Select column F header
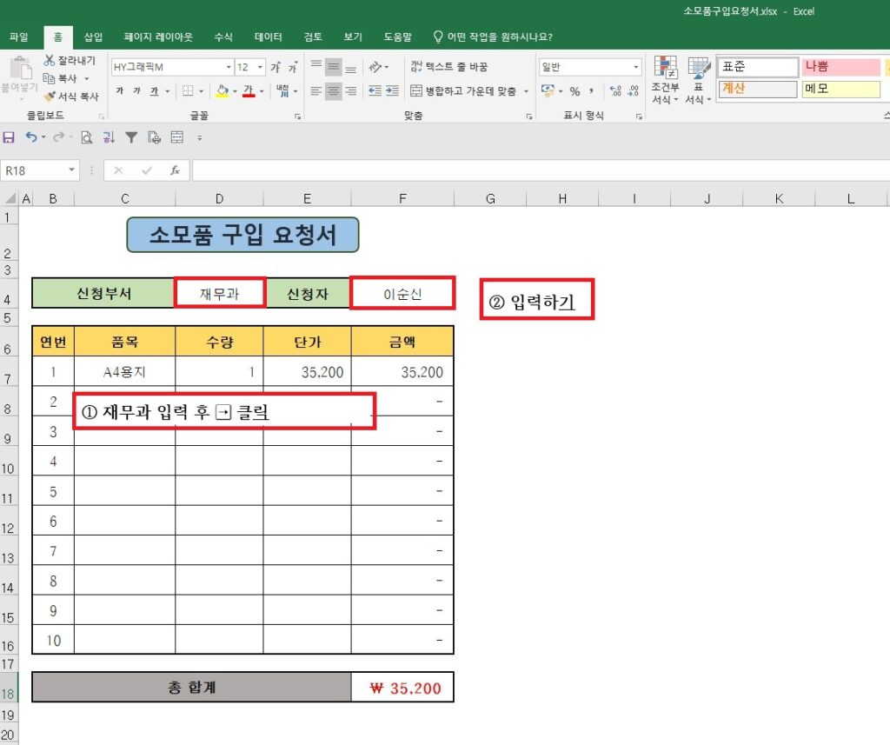Viewport: 890px width, 745px height. (402, 199)
